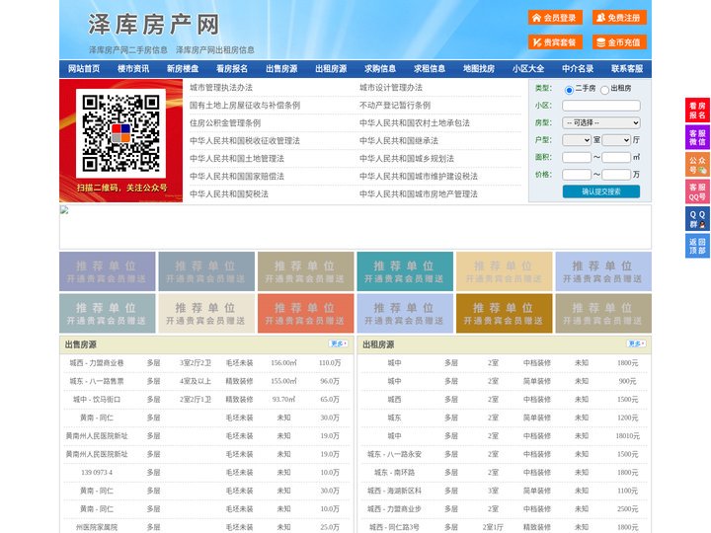711x533 pixels.
Task: Open the 金币充值 coin recharge button
Action: coord(619,42)
